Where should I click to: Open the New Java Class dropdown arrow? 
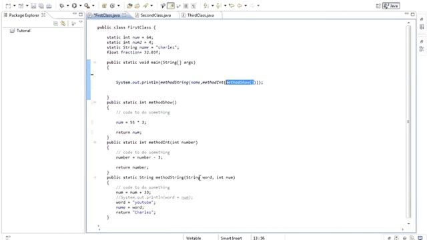[119, 6]
